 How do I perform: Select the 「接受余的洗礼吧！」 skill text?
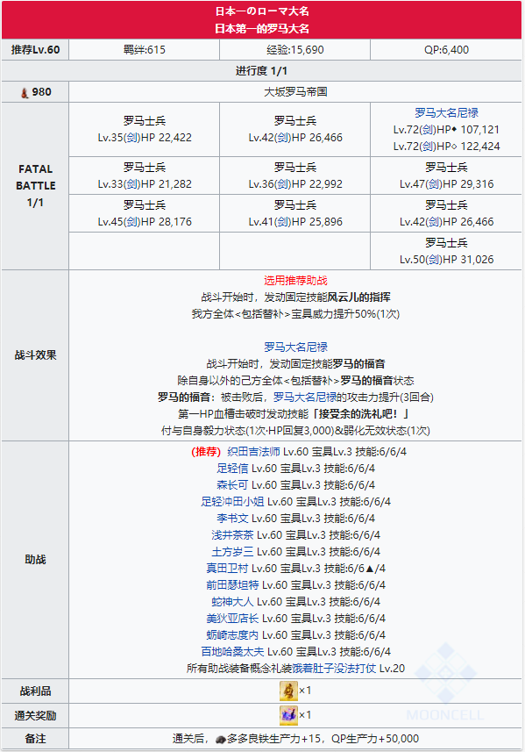pos(359,414)
